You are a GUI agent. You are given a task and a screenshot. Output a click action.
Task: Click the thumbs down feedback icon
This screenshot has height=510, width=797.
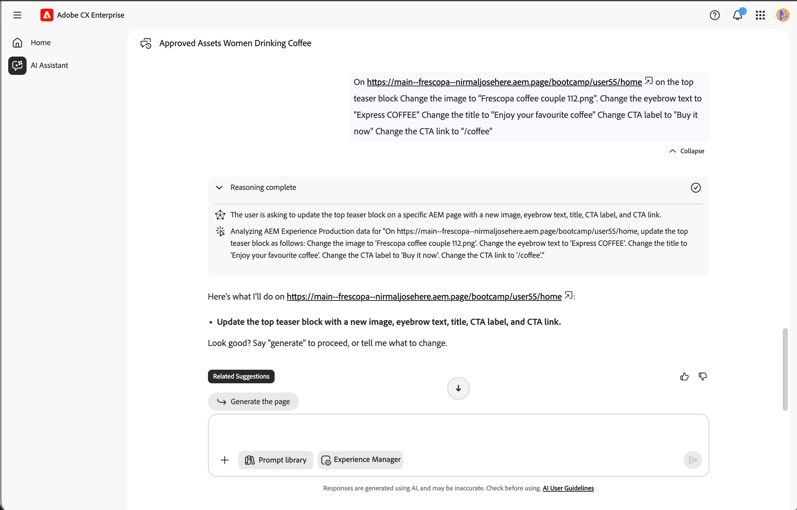click(703, 377)
